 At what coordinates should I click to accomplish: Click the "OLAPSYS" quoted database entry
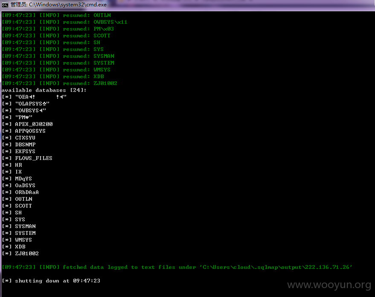26,104
